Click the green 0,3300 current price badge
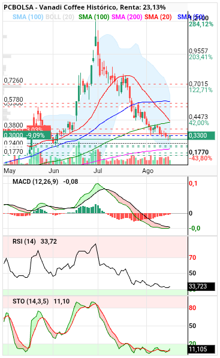The width and height of the screenshot is (220, 358). (201, 136)
